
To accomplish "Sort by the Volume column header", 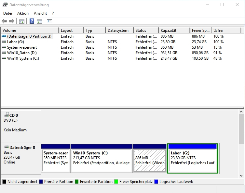I will (x=30, y=30).
